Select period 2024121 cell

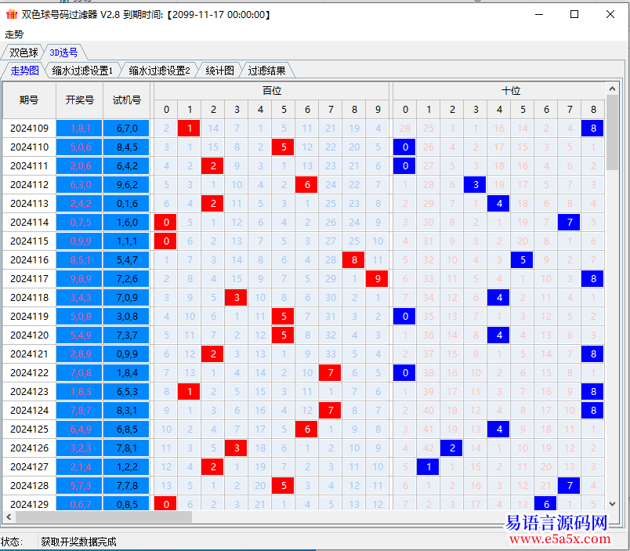(29, 354)
